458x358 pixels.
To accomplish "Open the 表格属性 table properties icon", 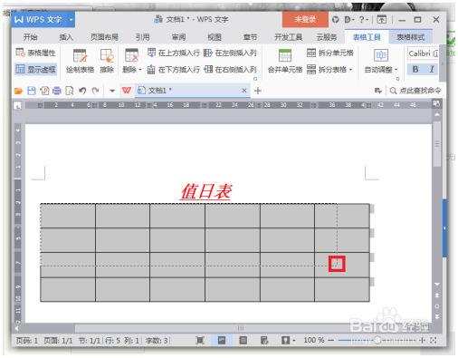I will [x=36, y=53].
